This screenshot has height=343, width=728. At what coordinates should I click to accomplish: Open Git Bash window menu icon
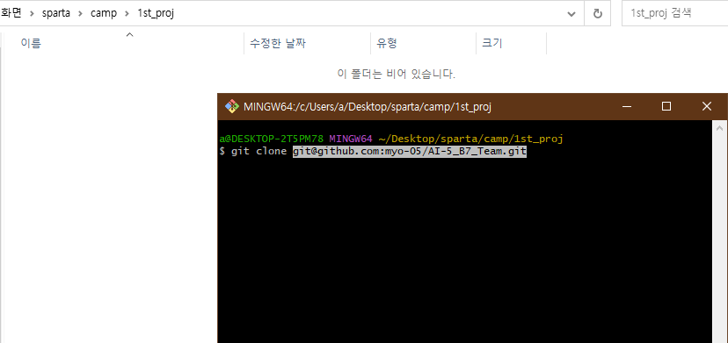coord(232,107)
